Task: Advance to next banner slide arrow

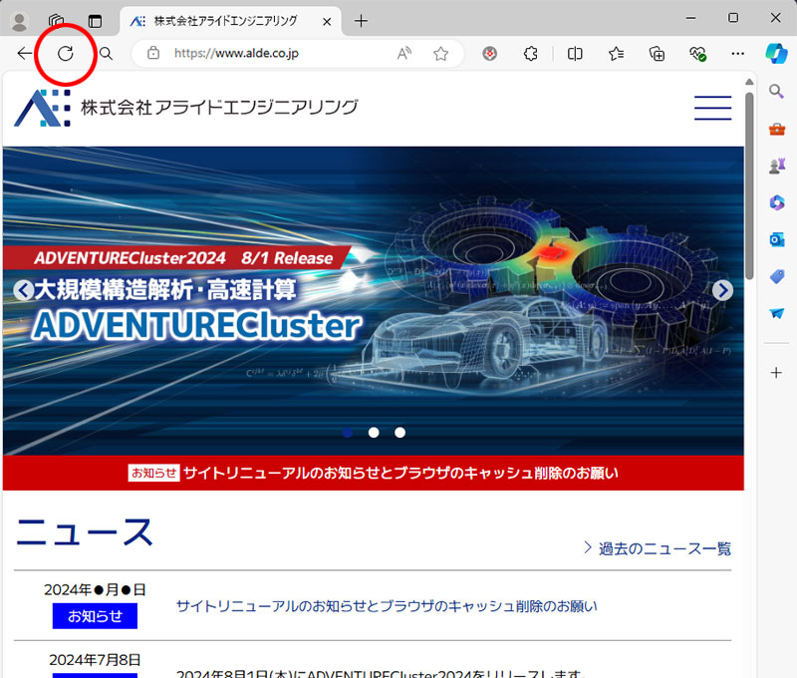Action: (722, 290)
